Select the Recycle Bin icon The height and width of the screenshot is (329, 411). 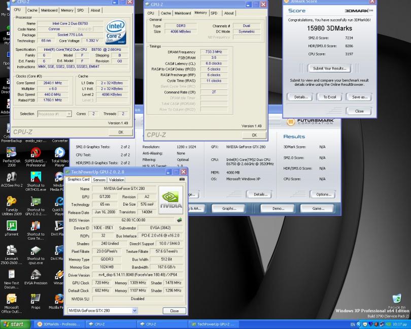point(397,301)
